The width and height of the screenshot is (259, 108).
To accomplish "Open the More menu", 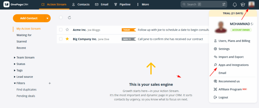I will pos(143,5).
